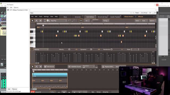Open the Timing dropdown
The image size is (170, 95).
pos(106,21)
